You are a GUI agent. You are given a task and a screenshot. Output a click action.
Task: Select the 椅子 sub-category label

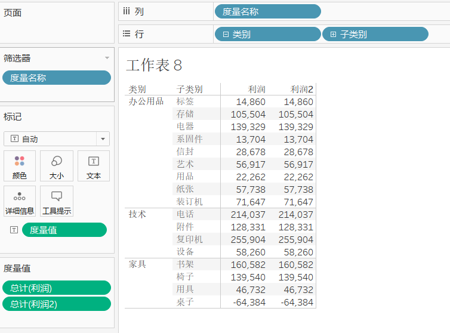(x=185, y=277)
